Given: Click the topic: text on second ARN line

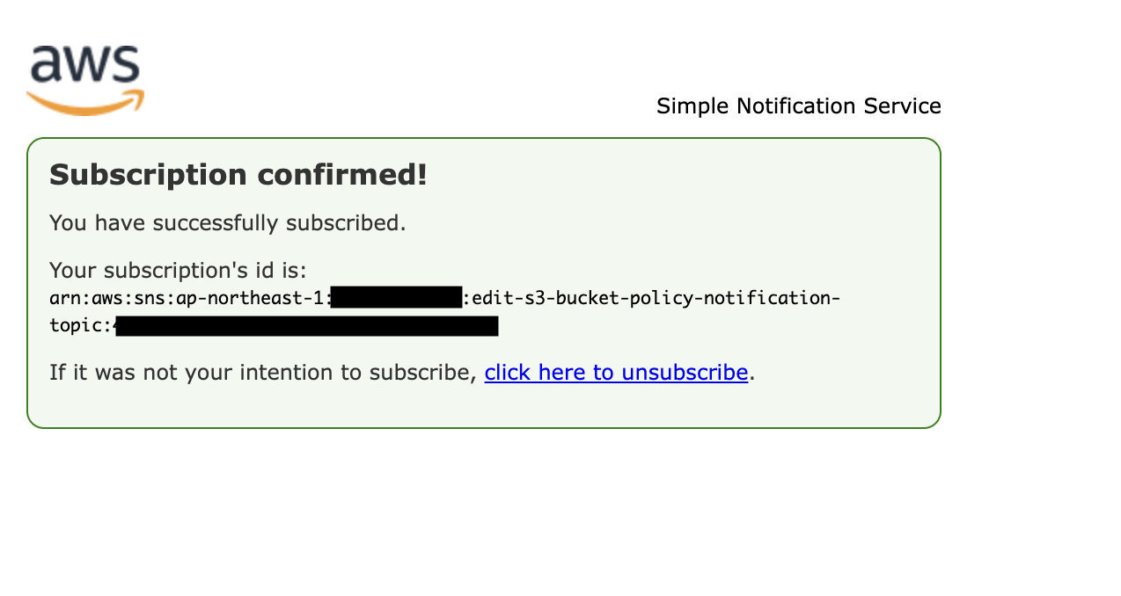Looking at the screenshot, I should point(78,326).
